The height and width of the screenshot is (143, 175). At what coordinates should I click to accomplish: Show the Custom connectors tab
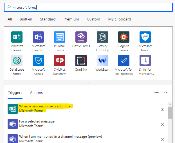(x=93, y=19)
